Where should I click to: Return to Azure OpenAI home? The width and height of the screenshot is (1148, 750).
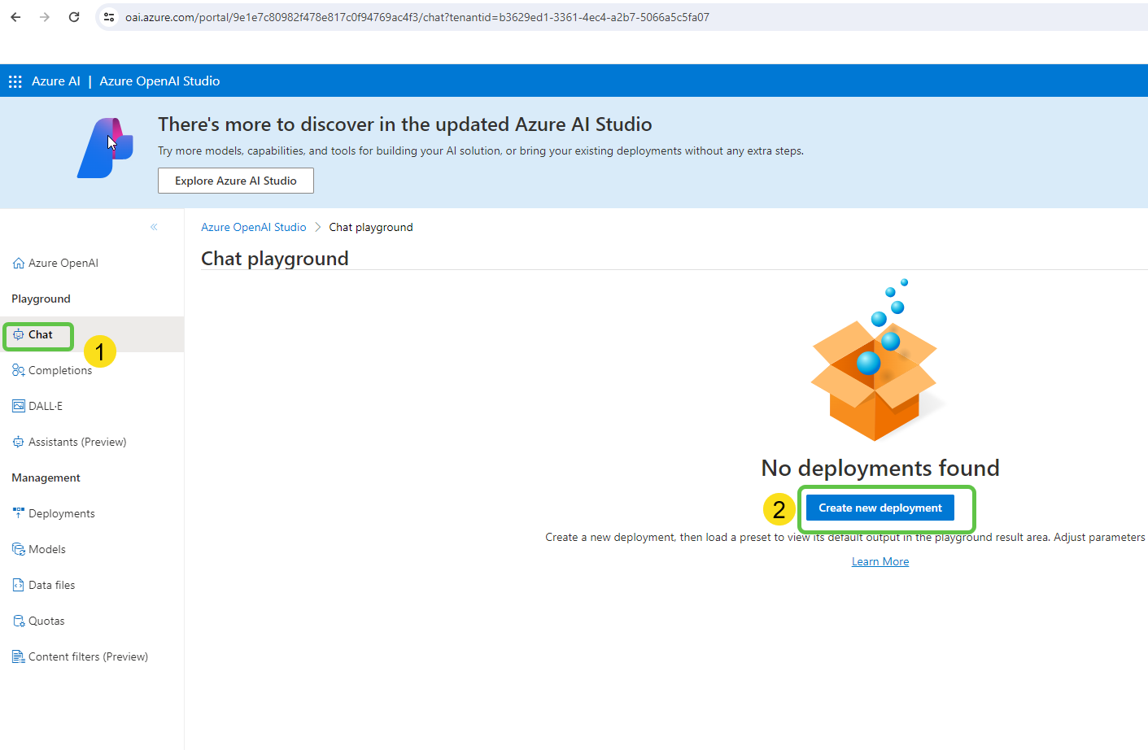click(63, 263)
